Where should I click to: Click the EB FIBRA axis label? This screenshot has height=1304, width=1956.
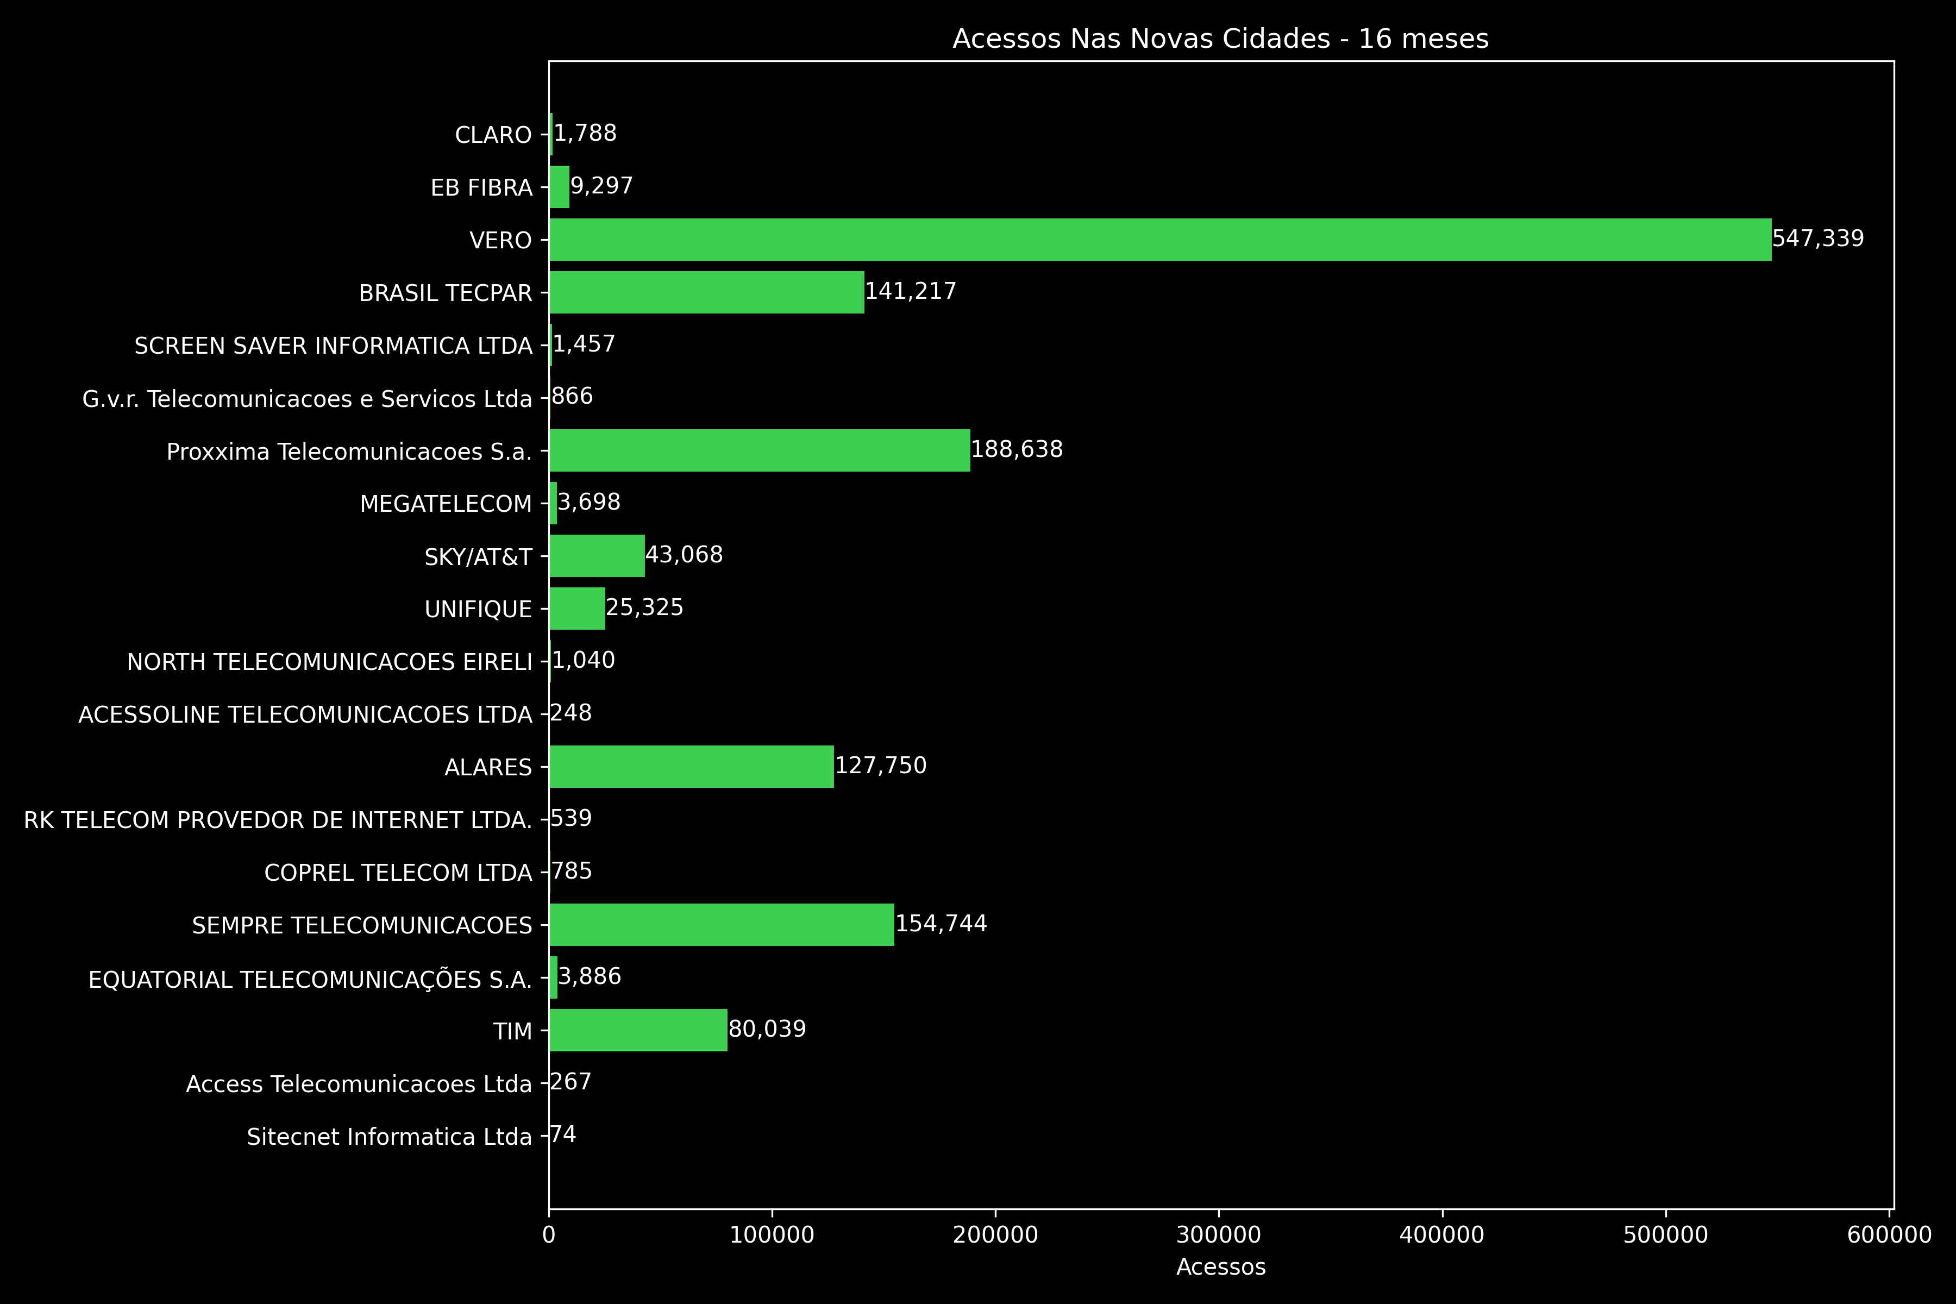coord(481,188)
